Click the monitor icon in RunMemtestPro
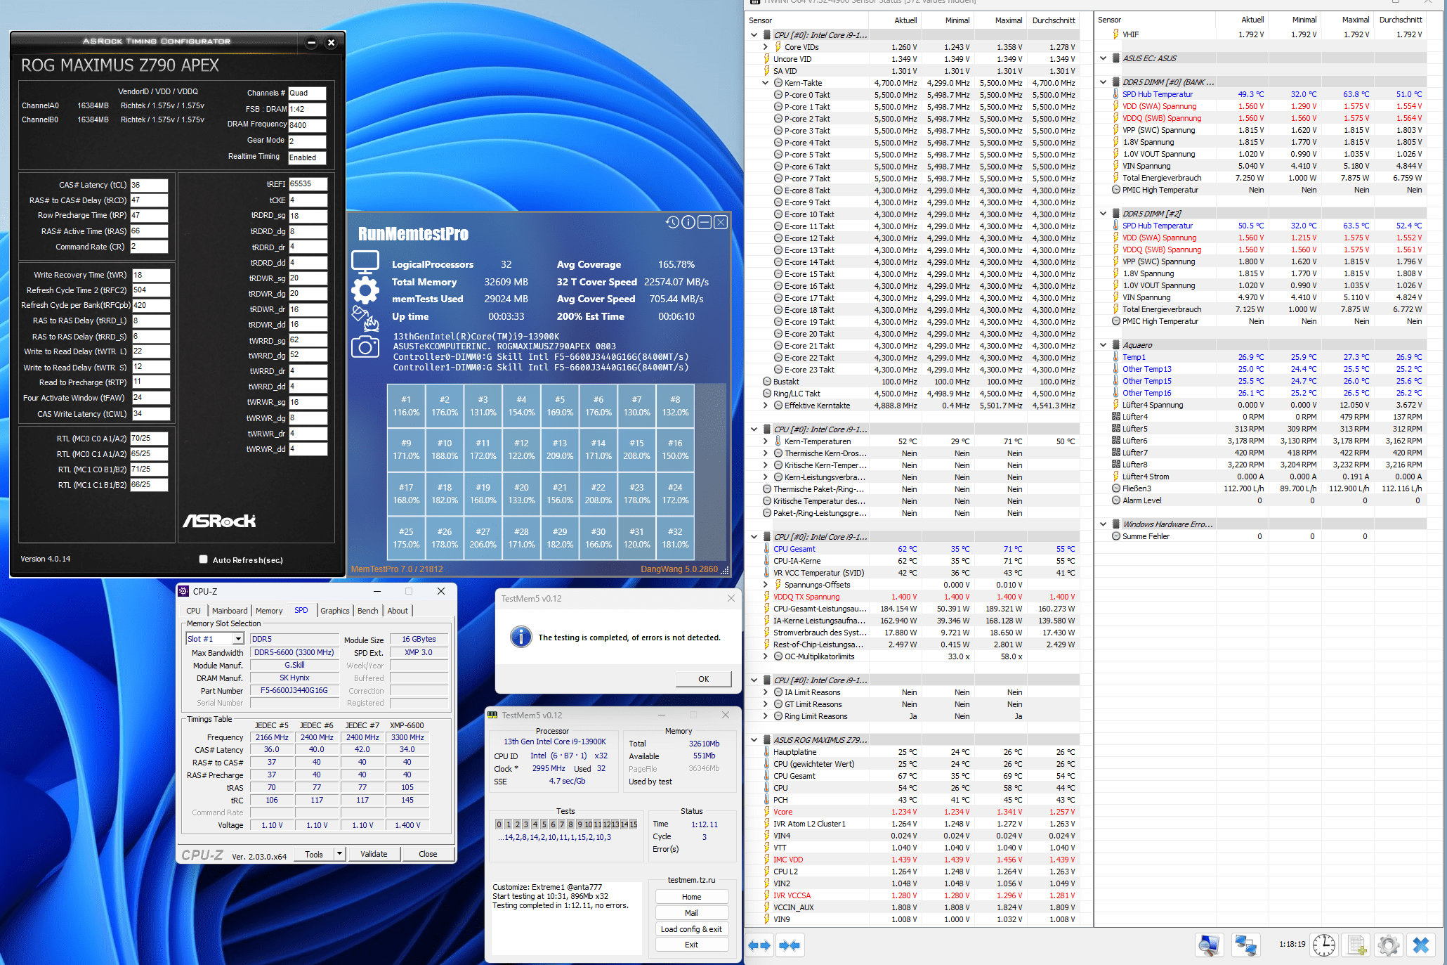 365,261
